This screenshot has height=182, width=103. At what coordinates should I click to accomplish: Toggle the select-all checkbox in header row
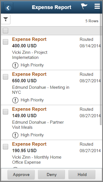(5, 31)
